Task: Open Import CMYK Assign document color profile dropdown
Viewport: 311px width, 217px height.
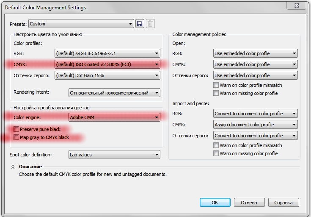Action: 256,125
